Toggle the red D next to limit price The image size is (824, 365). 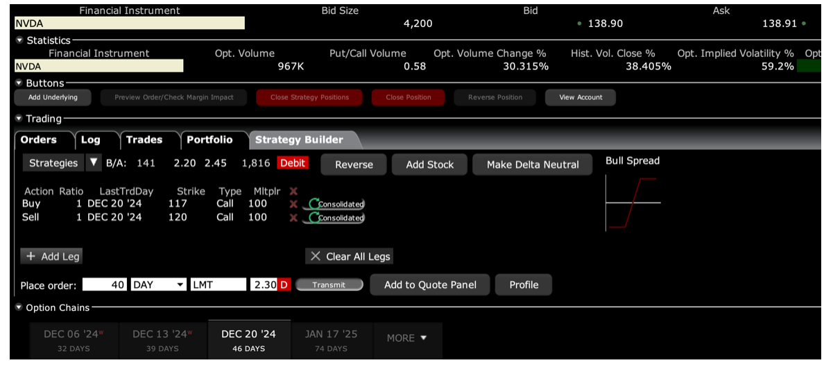pos(284,285)
